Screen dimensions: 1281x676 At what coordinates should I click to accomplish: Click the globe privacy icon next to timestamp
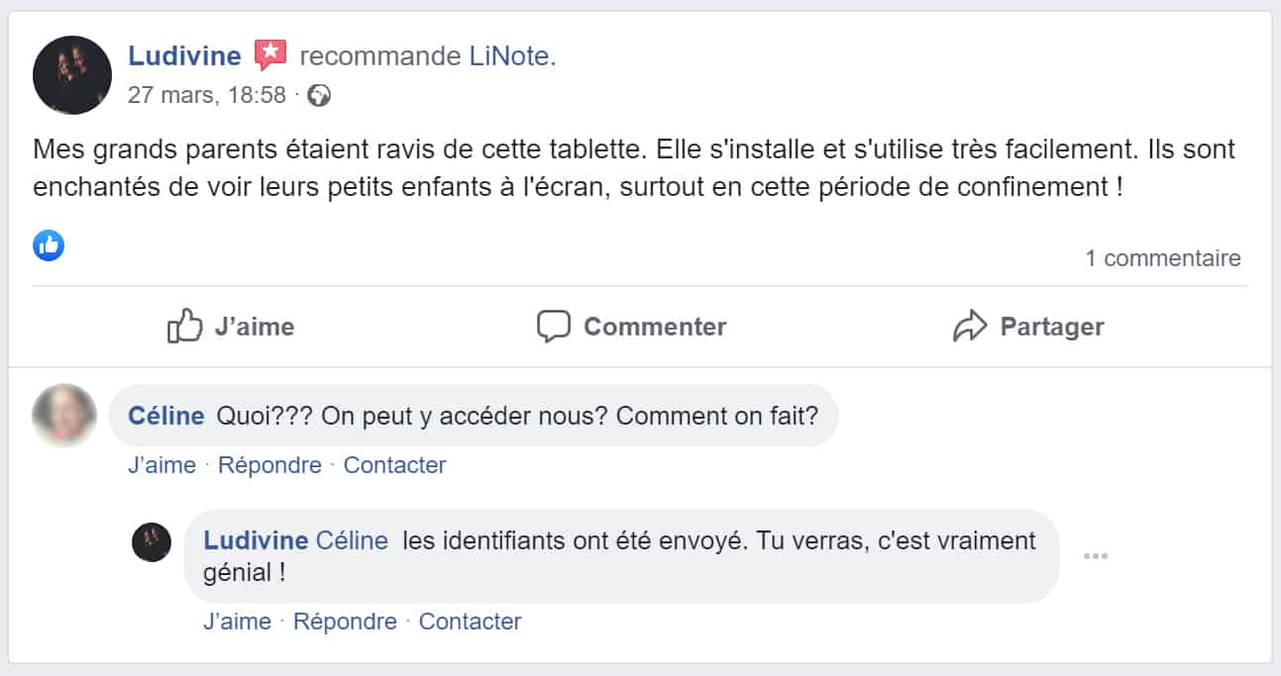[x=317, y=96]
